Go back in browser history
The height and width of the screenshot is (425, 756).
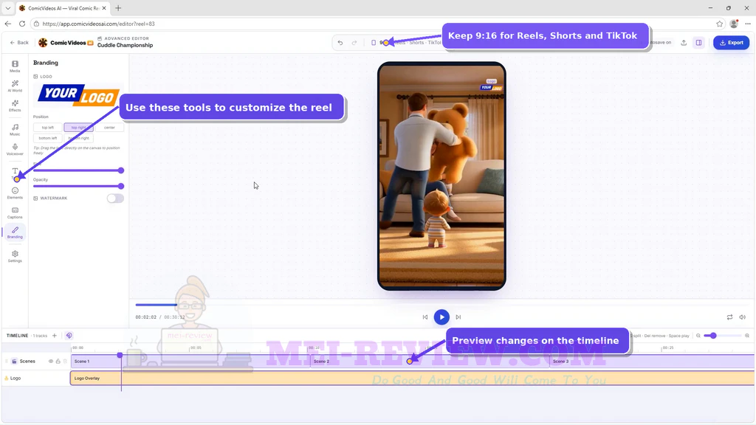coord(7,24)
